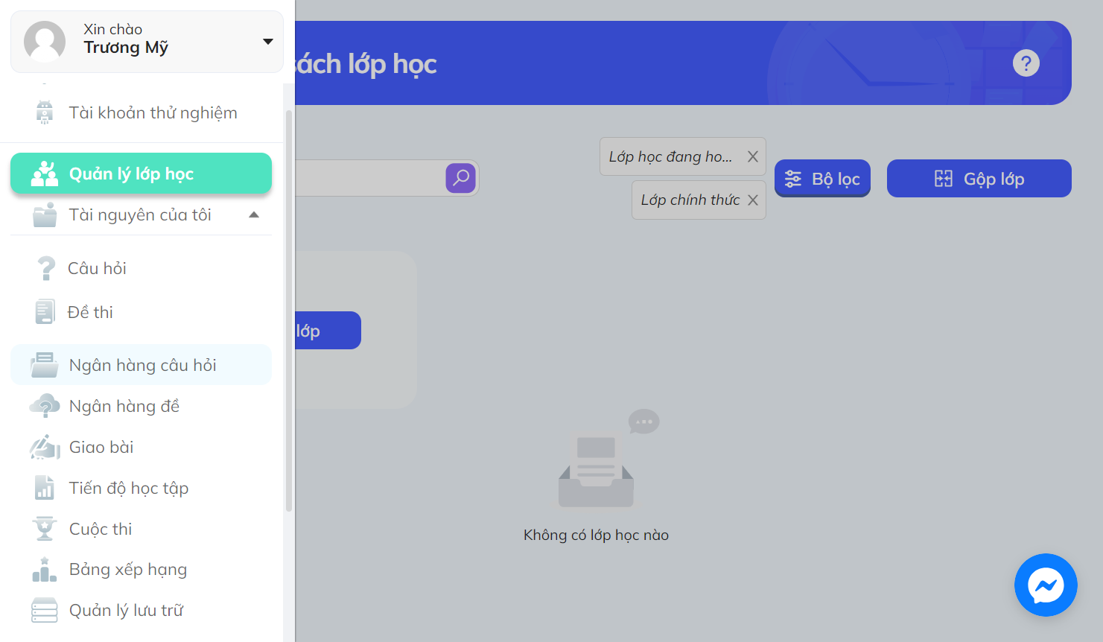The width and height of the screenshot is (1103, 642).
Task: Click the bar chart icon for Tiến độ học tập
Action: pos(45,488)
